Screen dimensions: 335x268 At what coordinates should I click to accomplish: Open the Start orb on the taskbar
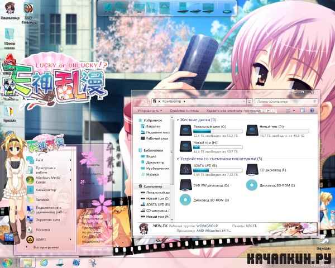7,262
